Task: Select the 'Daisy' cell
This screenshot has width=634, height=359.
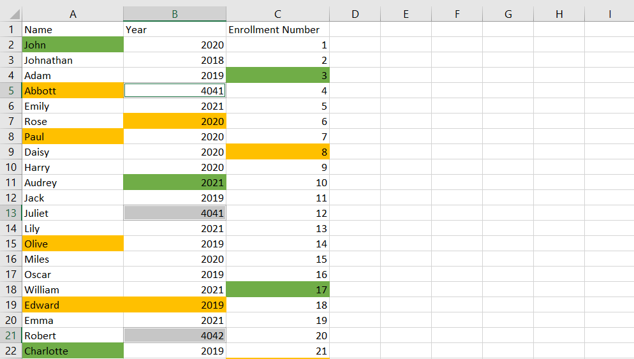Action: point(73,152)
